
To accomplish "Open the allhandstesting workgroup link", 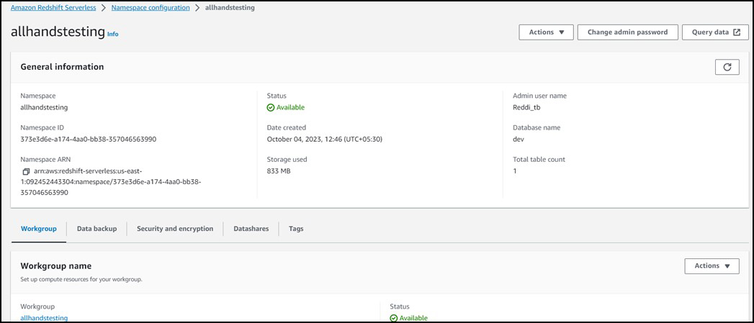I will (44, 318).
